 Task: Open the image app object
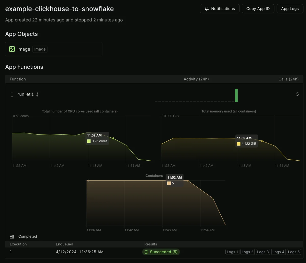(54, 49)
